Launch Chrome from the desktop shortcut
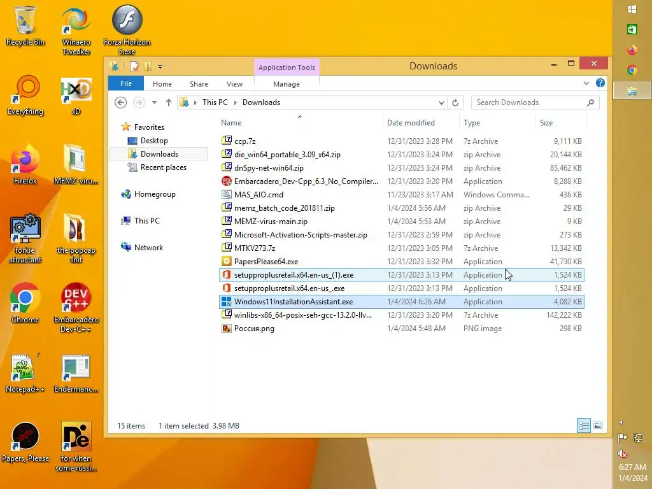 click(x=25, y=303)
